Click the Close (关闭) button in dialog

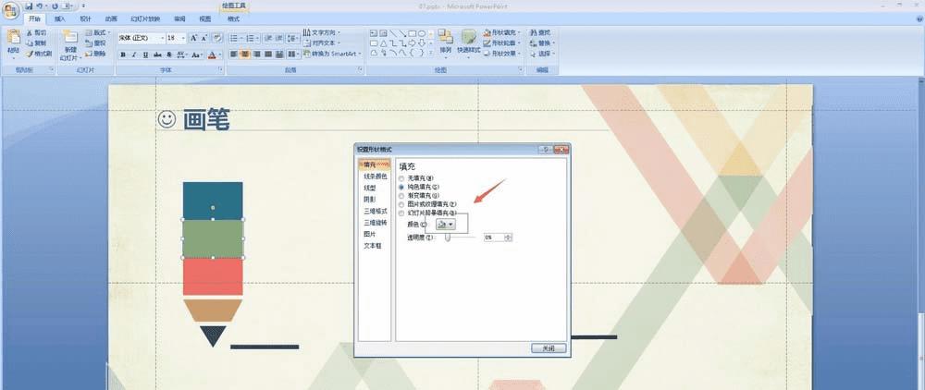(549, 348)
